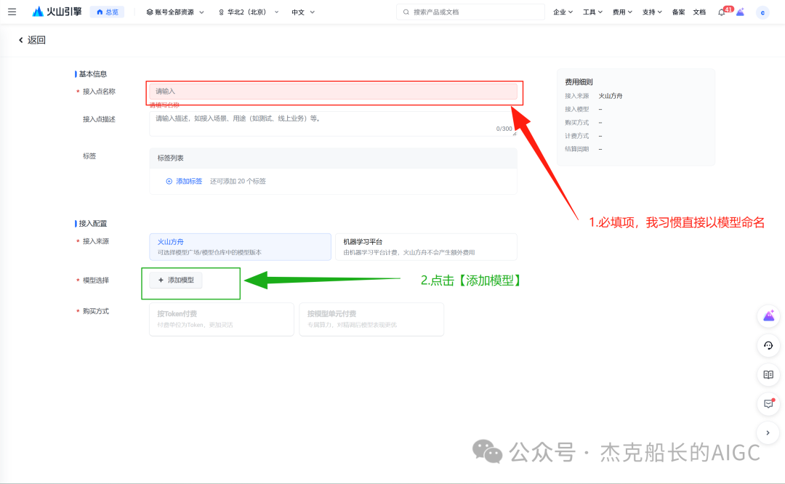
Task: Open the 企业 menu
Action: pos(563,12)
